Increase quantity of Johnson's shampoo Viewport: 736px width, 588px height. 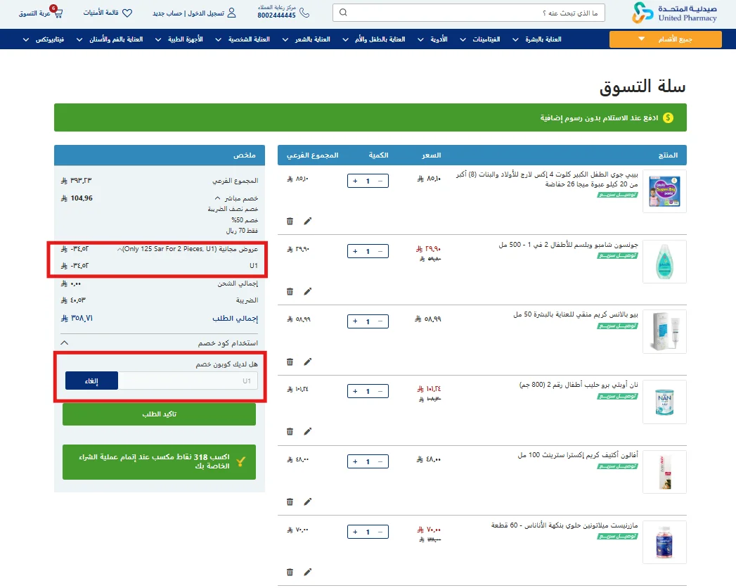click(x=355, y=251)
